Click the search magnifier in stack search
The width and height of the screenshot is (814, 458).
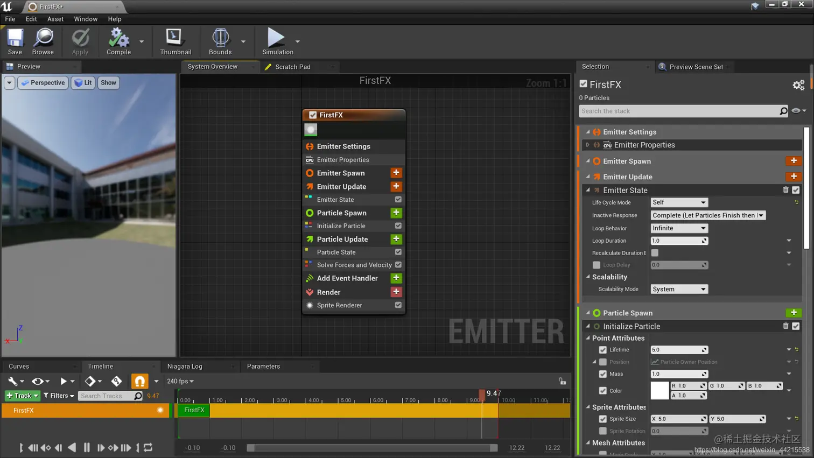pyautogui.click(x=783, y=111)
